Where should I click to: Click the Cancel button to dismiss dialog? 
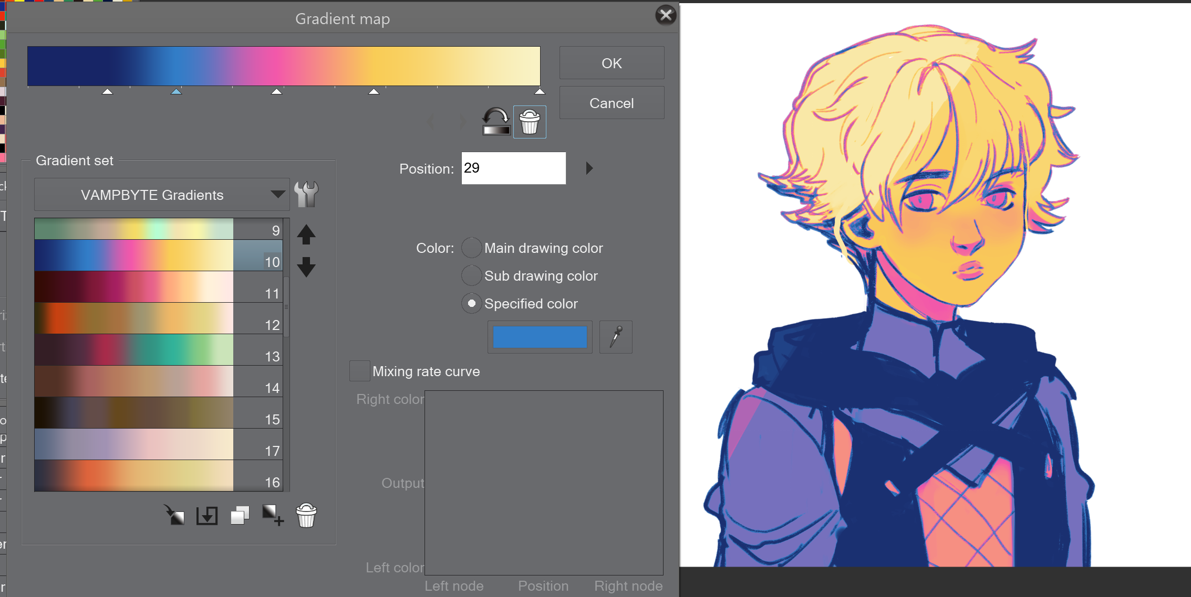click(610, 102)
